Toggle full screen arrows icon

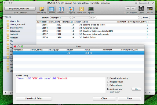click(x=153, y=3)
